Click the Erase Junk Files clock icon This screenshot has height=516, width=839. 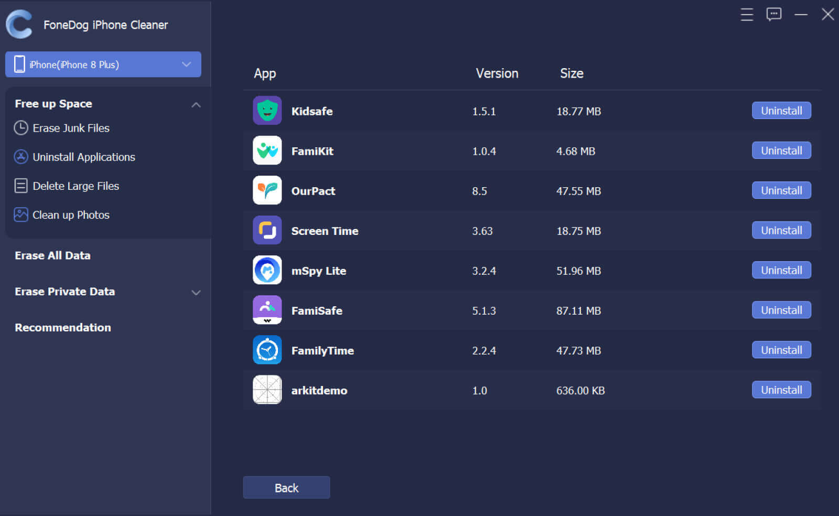click(21, 128)
